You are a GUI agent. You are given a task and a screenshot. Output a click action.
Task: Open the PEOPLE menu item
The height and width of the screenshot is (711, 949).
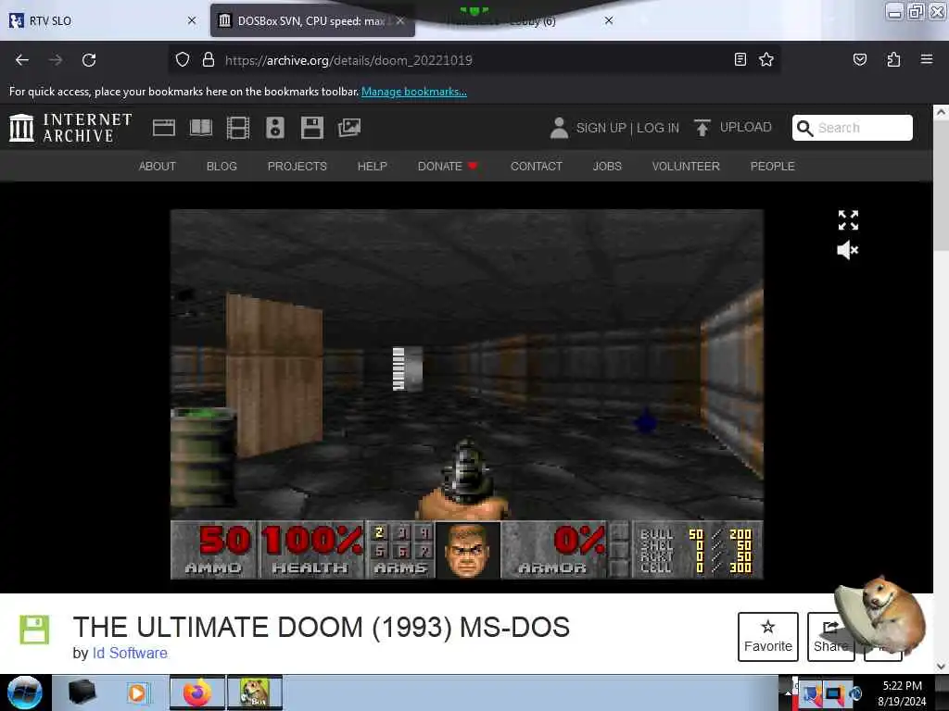pyautogui.click(x=772, y=167)
